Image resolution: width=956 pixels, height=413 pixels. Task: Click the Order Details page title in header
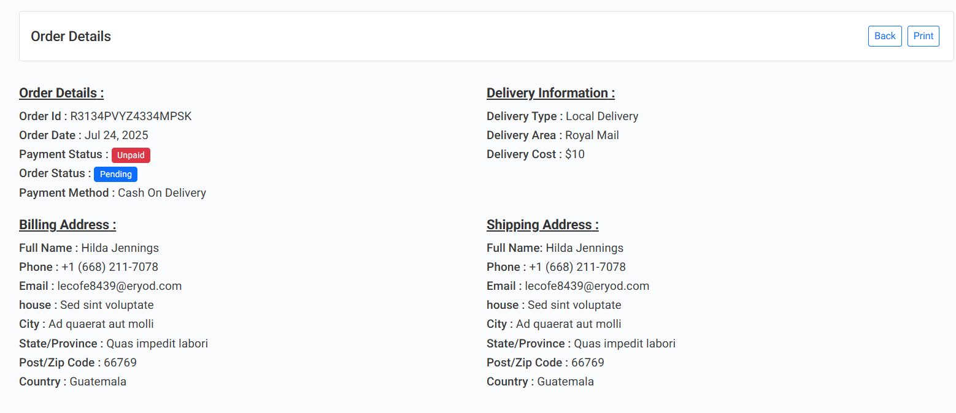click(71, 36)
